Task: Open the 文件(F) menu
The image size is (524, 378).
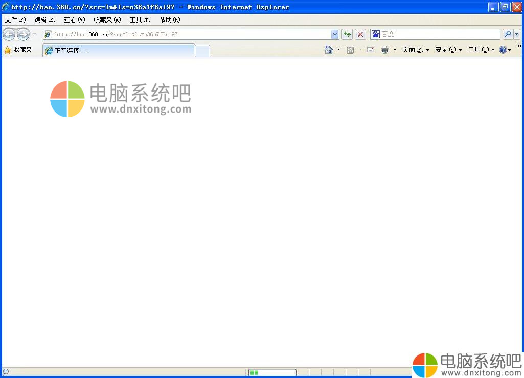Action: coord(15,20)
